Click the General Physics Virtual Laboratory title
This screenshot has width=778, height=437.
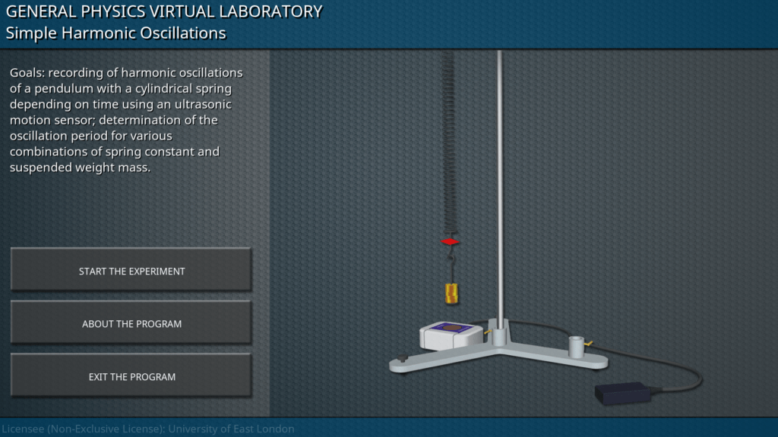163,11
